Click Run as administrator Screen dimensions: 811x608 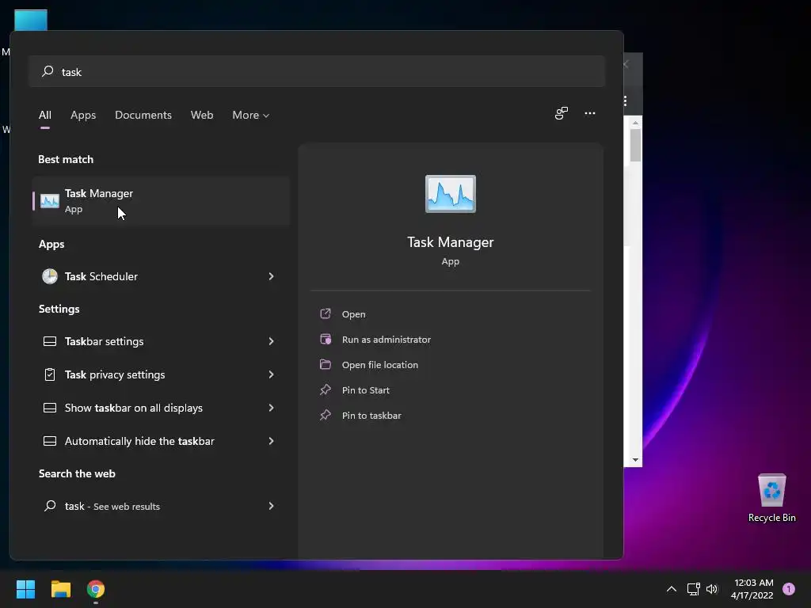click(x=386, y=340)
